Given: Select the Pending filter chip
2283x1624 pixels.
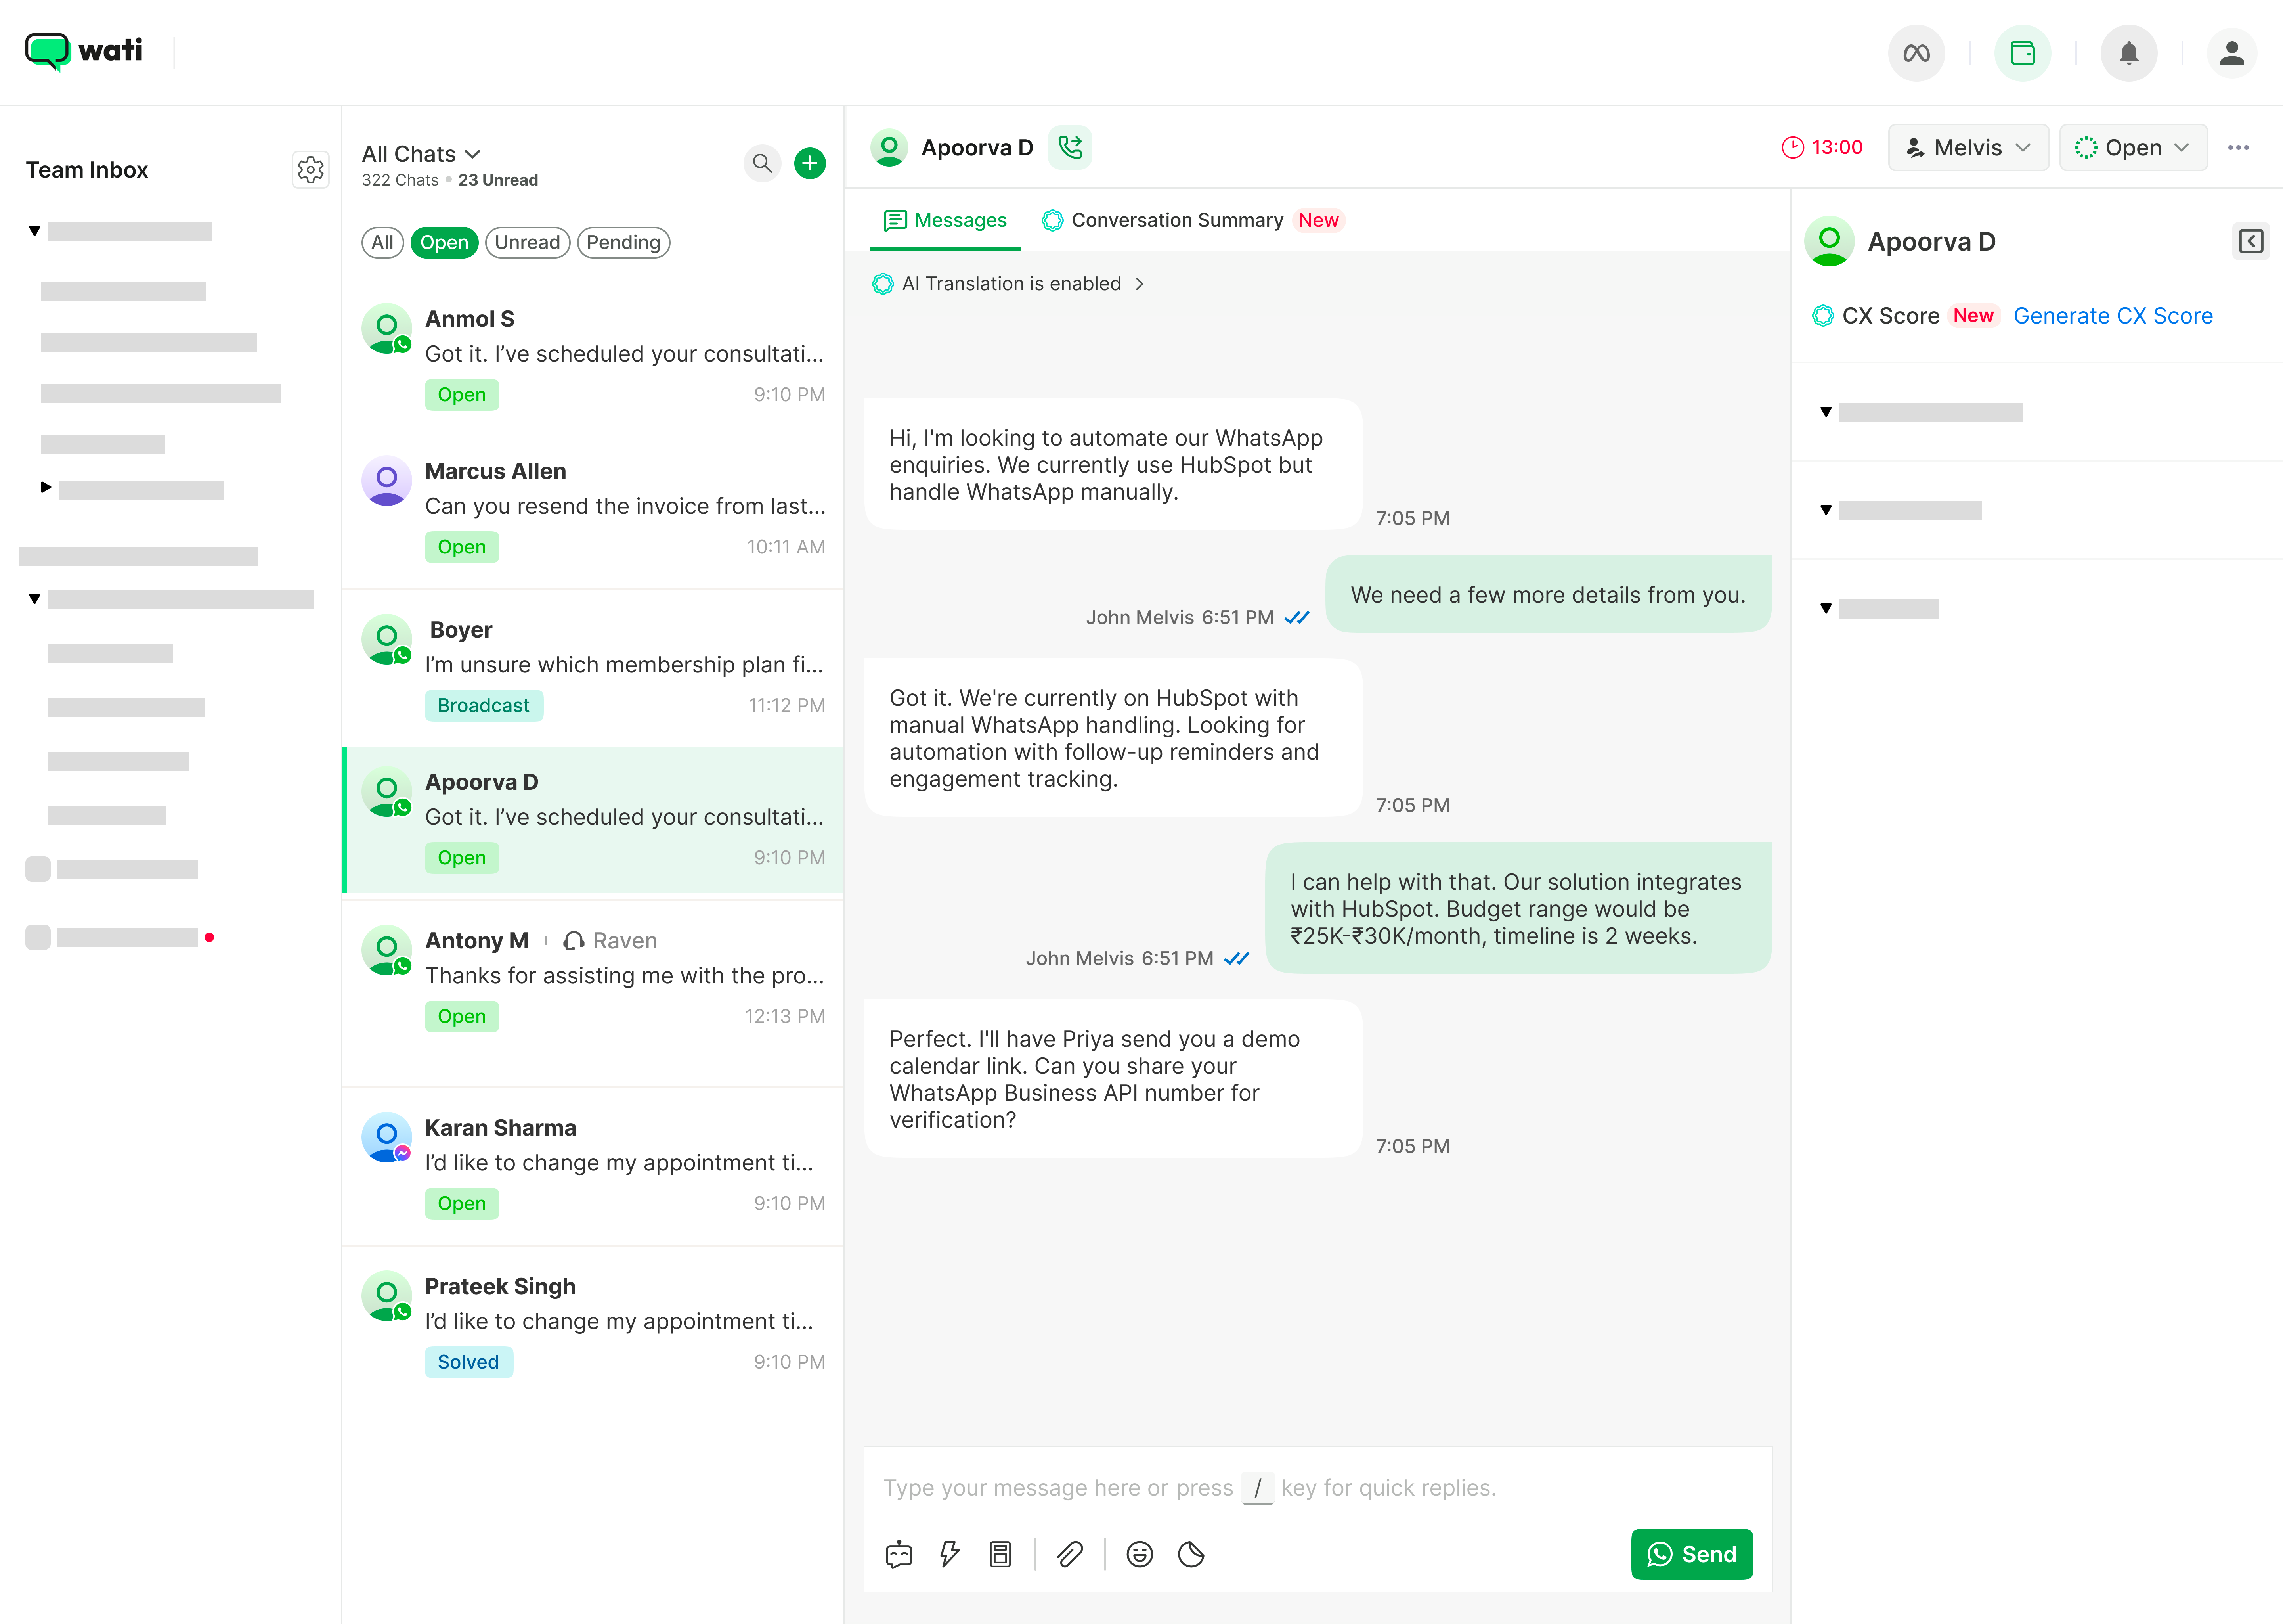Looking at the screenshot, I should coord(623,242).
